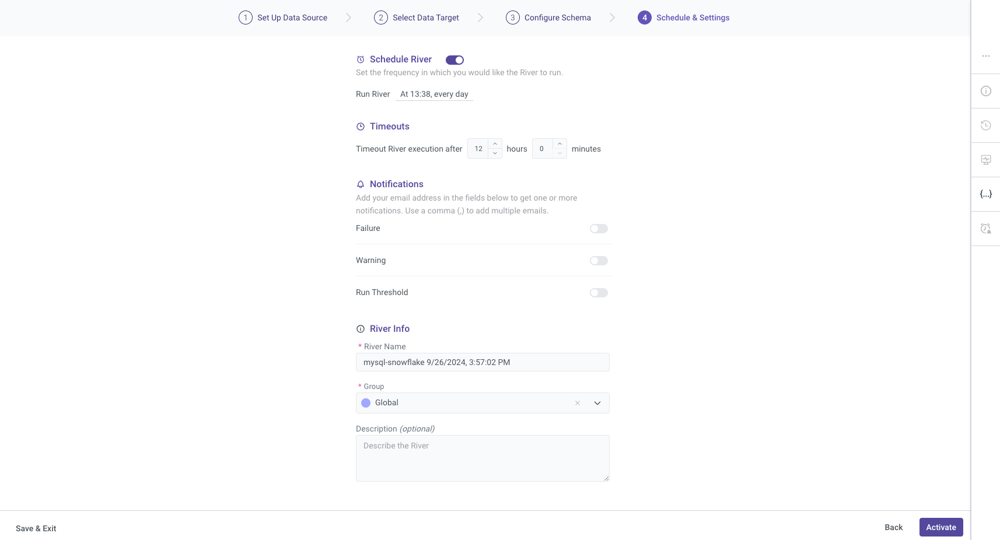Image resolution: width=1000 pixels, height=540 pixels.
Task: Focus the River Name input field
Action: pyautogui.click(x=482, y=362)
